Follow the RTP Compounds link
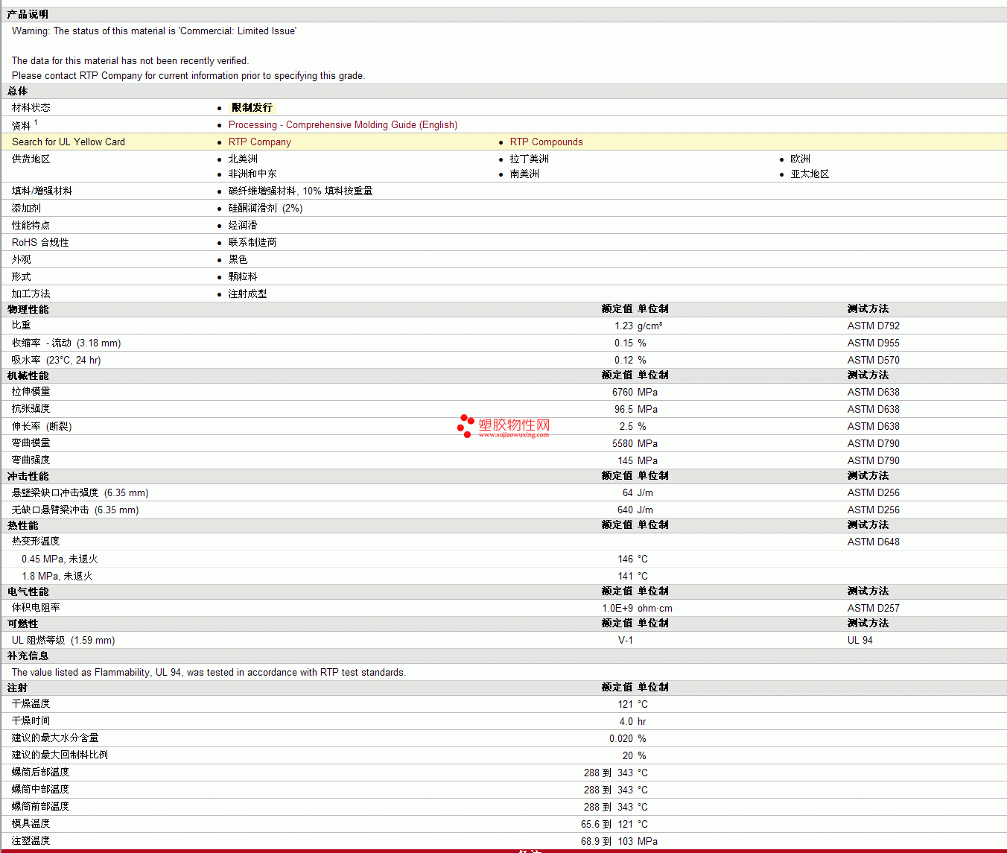The height and width of the screenshot is (853, 1007). (x=546, y=142)
